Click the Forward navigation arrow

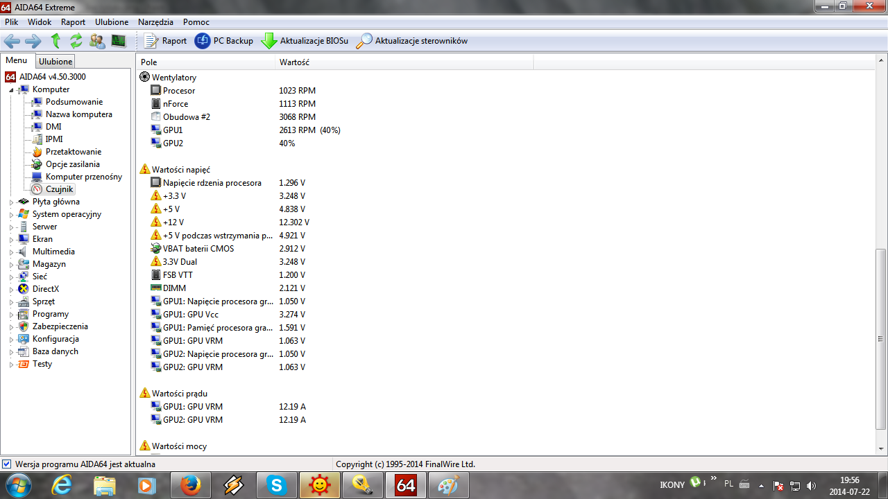(x=33, y=41)
